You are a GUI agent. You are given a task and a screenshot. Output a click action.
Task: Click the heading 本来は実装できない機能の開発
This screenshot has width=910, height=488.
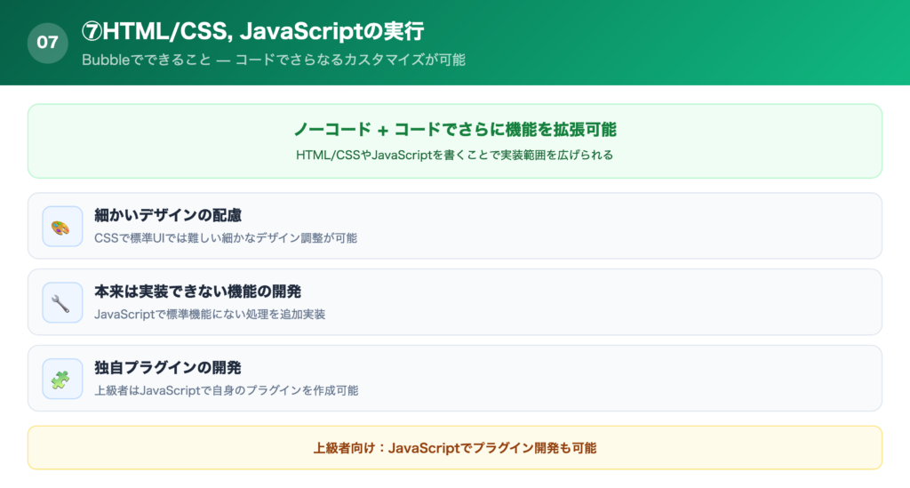pos(198,292)
